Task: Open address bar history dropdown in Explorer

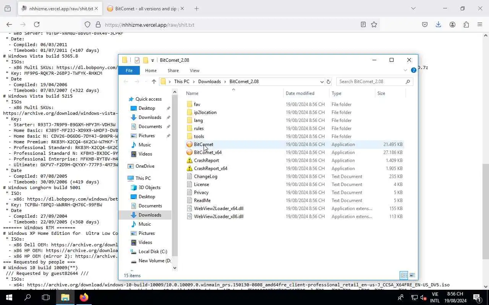Action: (322, 82)
